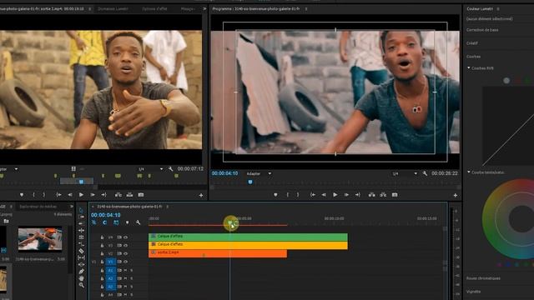Open timeline display settings wrench
The height and width of the screenshot is (300, 534).
pyautogui.click(x=138, y=222)
